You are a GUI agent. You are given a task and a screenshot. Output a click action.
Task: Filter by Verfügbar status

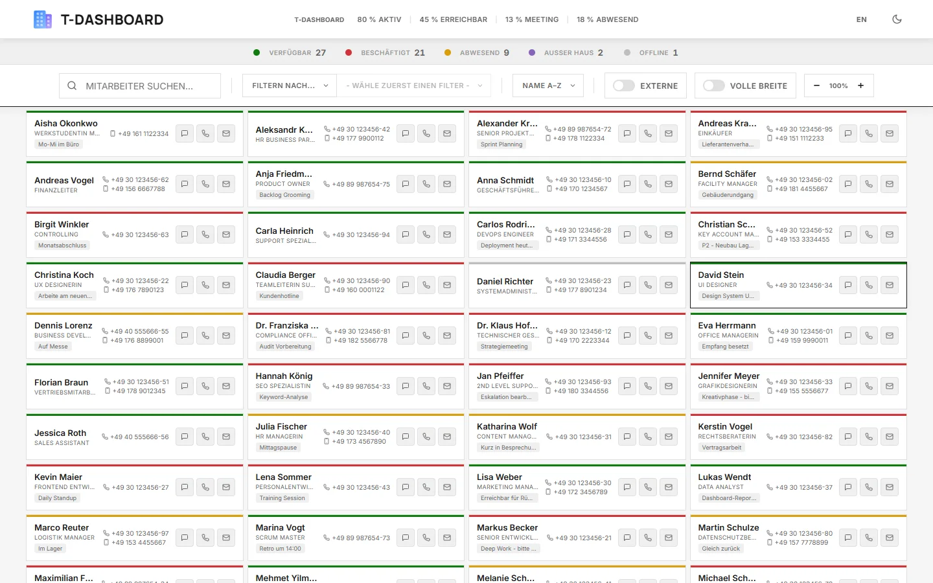point(290,52)
